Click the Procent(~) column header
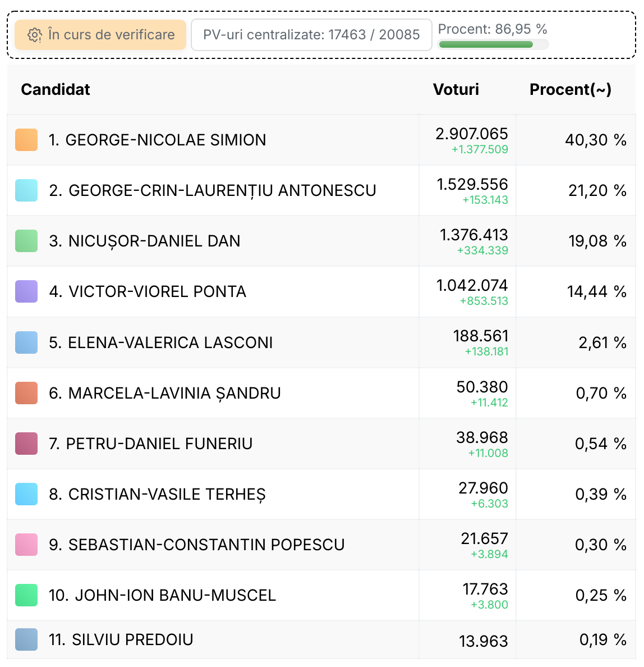644x667 pixels. click(x=571, y=90)
